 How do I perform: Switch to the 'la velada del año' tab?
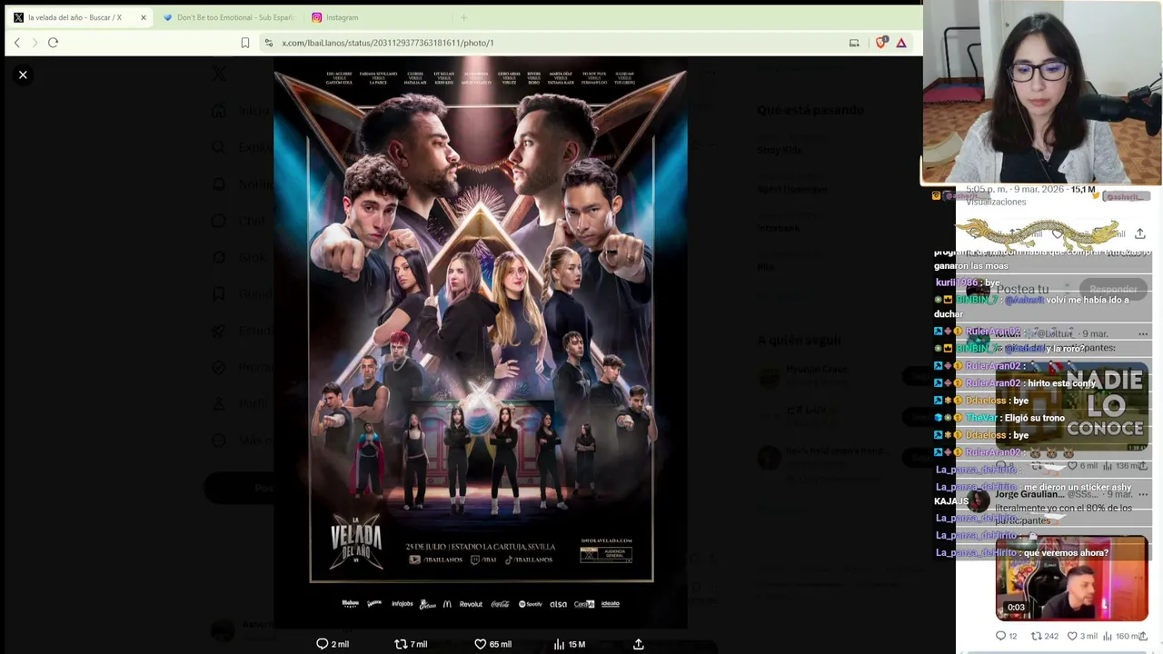pyautogui.click(x=76, y=17)
